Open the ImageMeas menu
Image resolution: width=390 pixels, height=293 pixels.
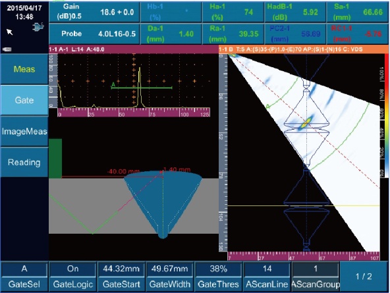24,131
